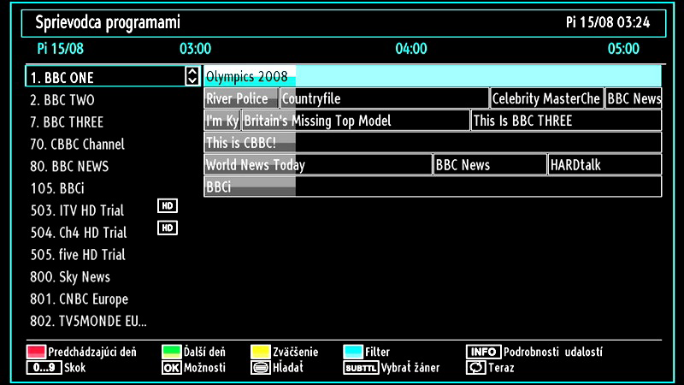Click the 04:00 timeline marker
The height and width of the screenshot is (385, 684).
coord(411,49)
